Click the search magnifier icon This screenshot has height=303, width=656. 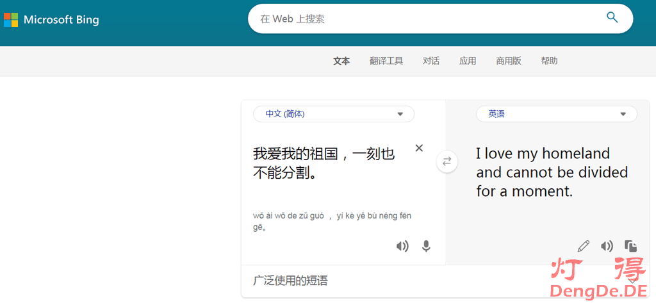(x=612, y=18)
